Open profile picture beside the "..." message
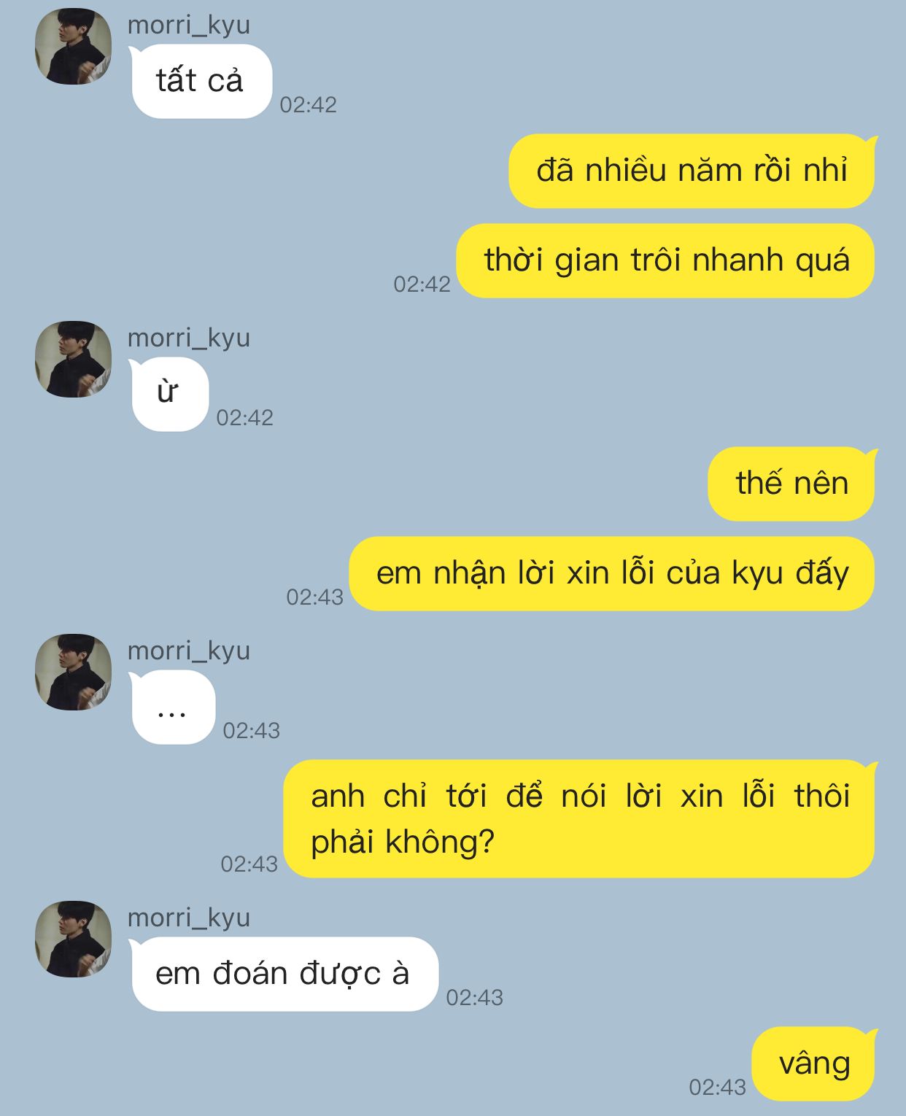The image size is (906, 1116). (74, 673)
